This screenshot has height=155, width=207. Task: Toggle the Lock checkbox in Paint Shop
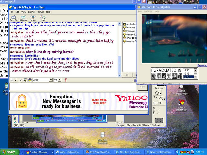154,103
